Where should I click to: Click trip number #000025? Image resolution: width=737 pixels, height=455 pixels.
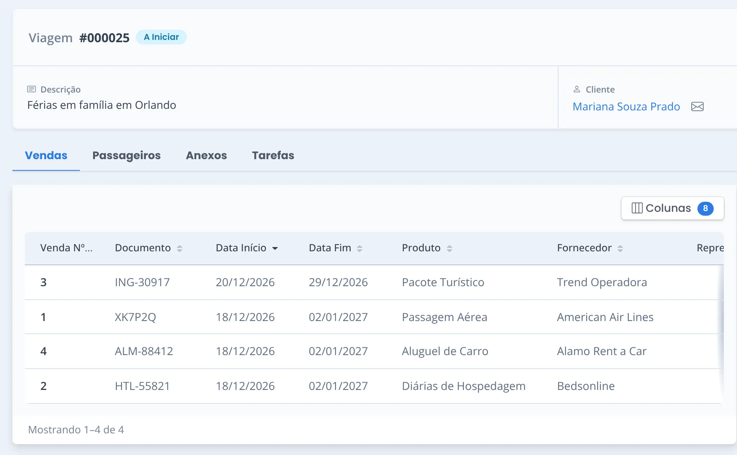pos(104,38)
